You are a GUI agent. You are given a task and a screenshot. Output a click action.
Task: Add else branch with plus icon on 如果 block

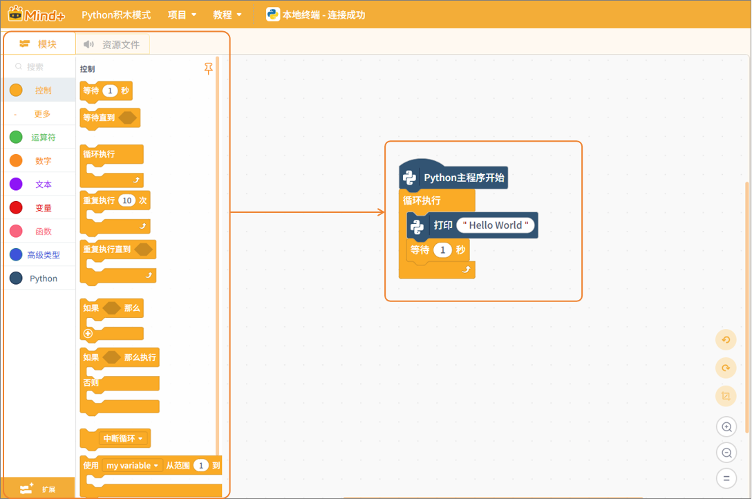point(88,334)
